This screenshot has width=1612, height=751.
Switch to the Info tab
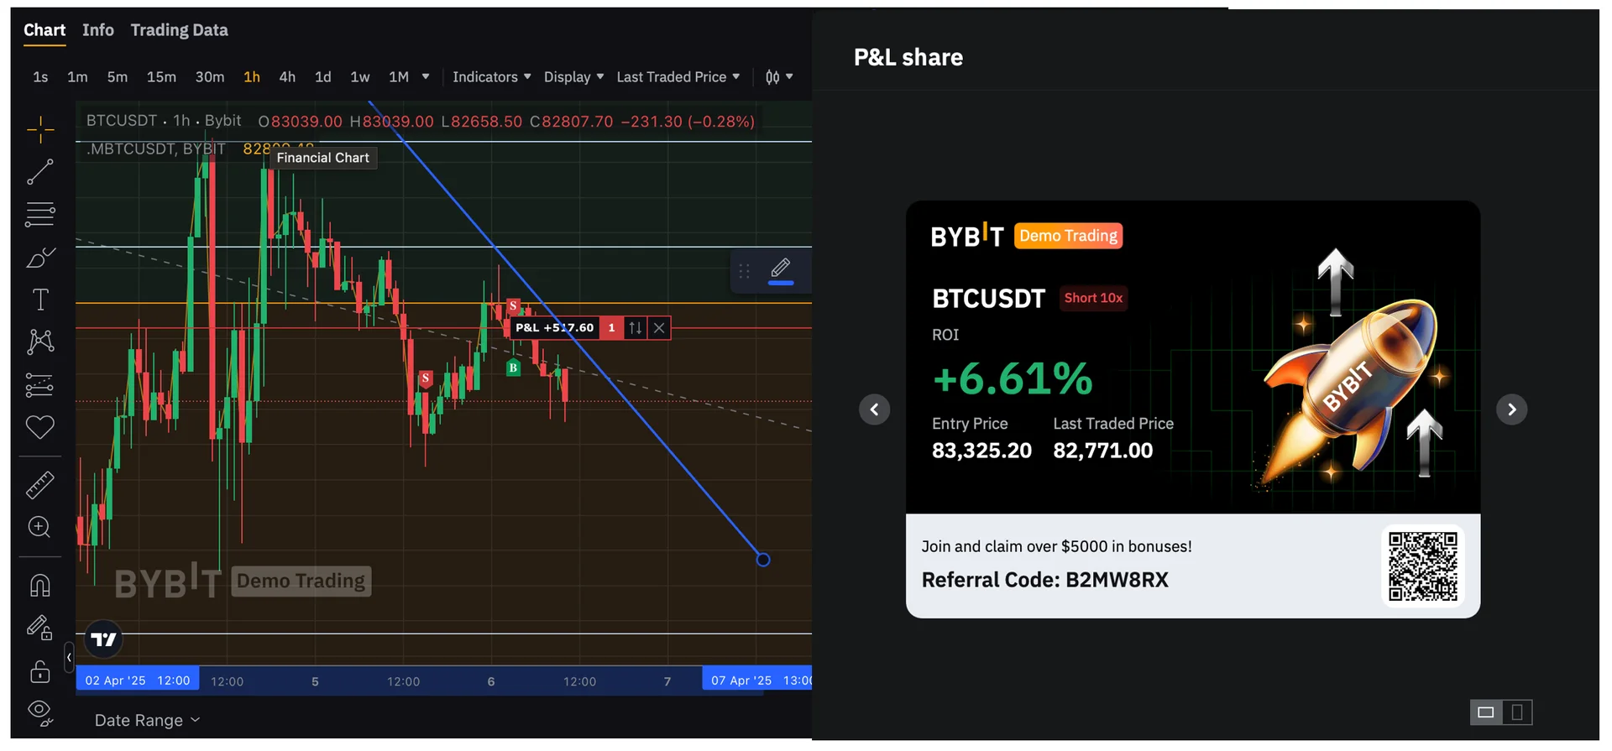click(98, 30)
